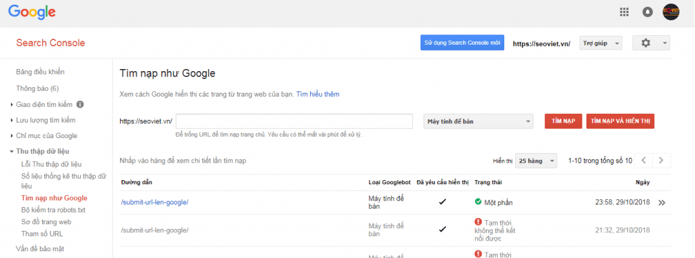Image resolution: width=695 pixels, height=258 pixels.
Task: Click the TÌM NẠP button
Action: [563, 121]
